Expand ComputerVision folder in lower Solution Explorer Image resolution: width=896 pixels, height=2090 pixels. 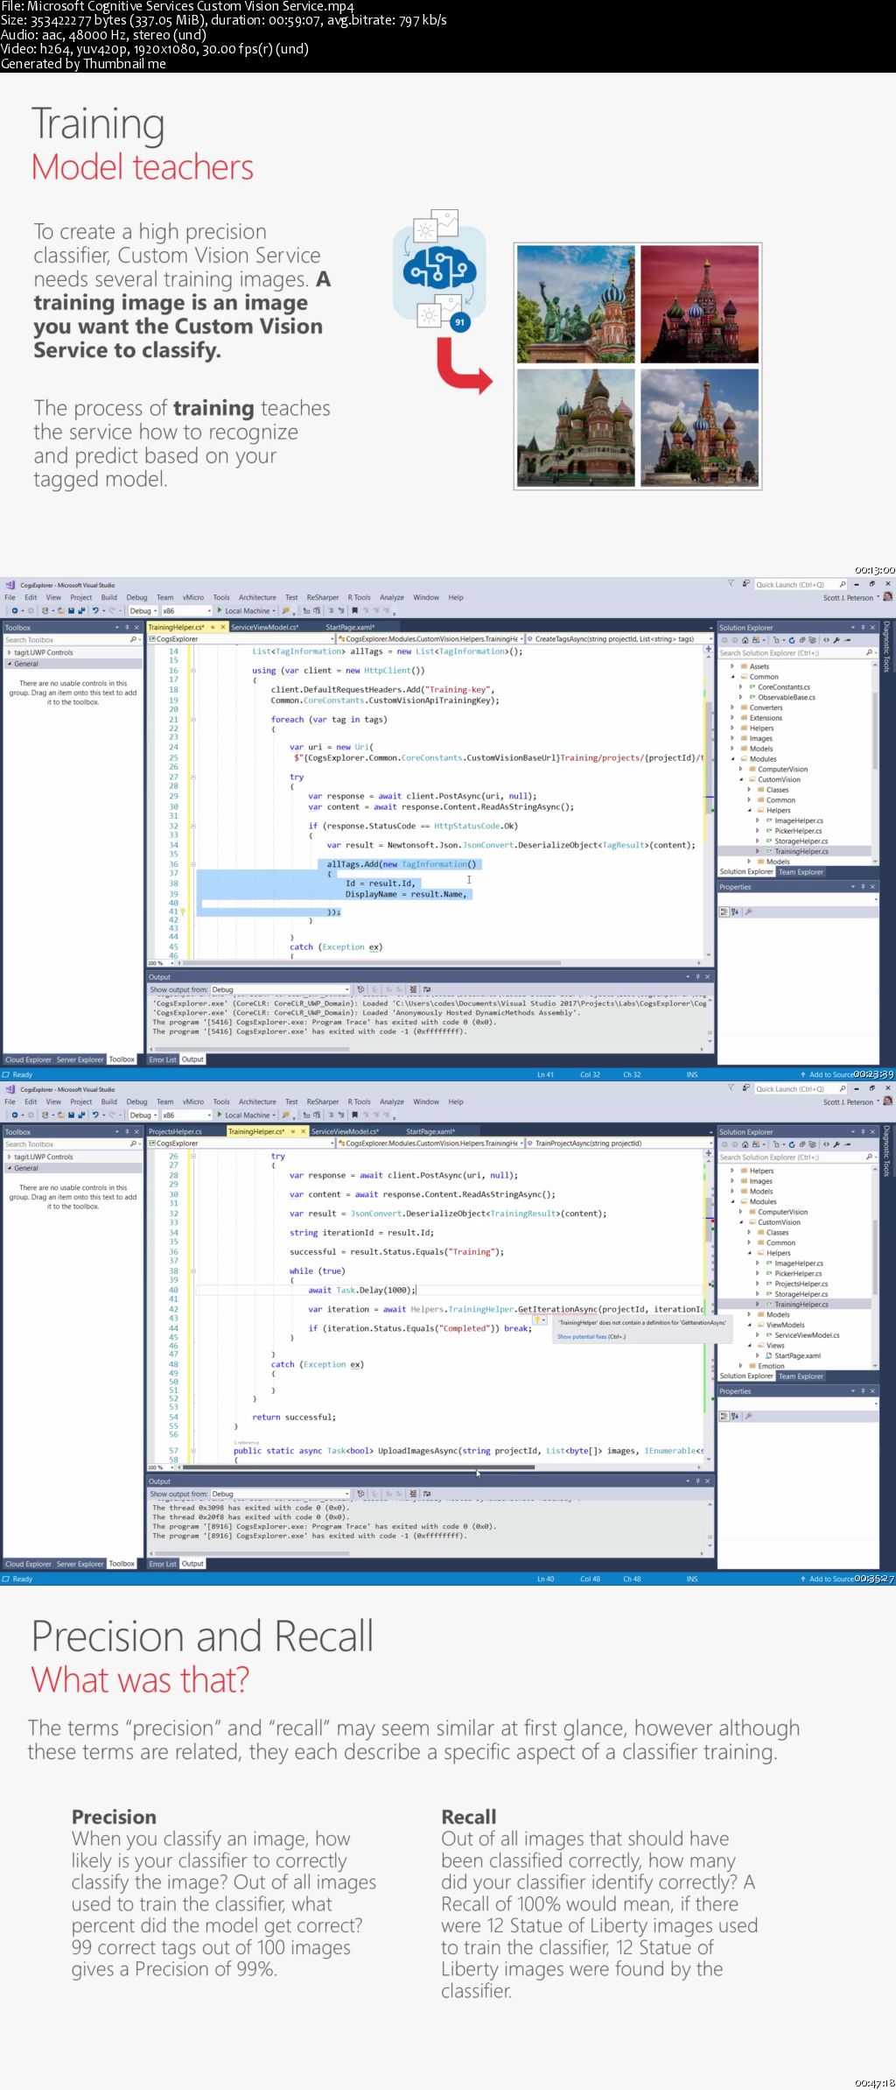[x=741, y=1212]
